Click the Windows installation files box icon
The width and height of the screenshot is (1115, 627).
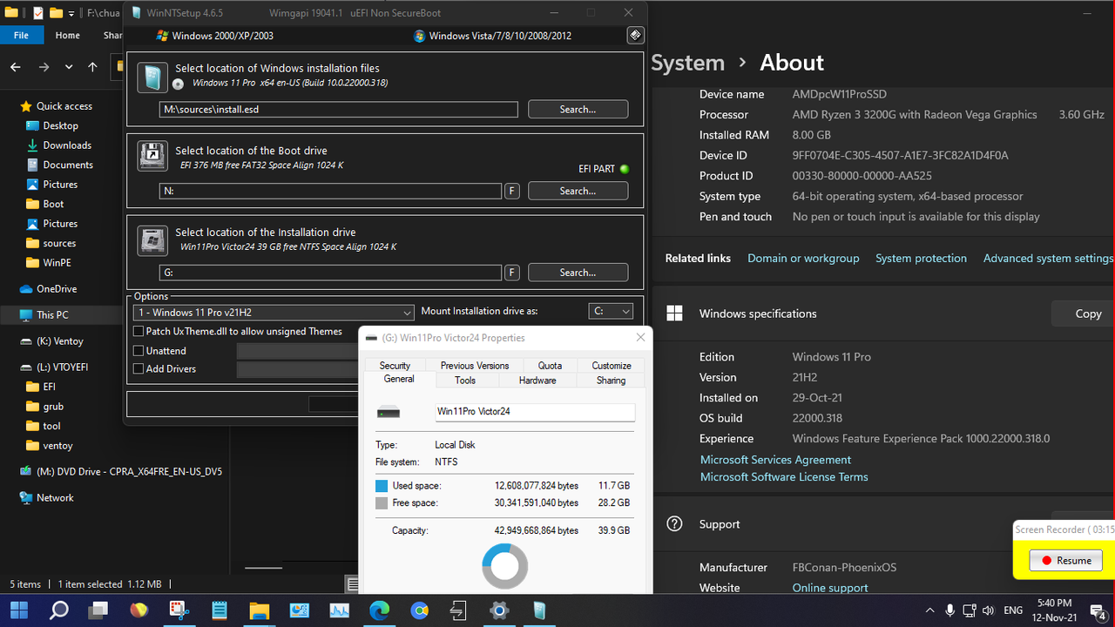click(152, 77)
